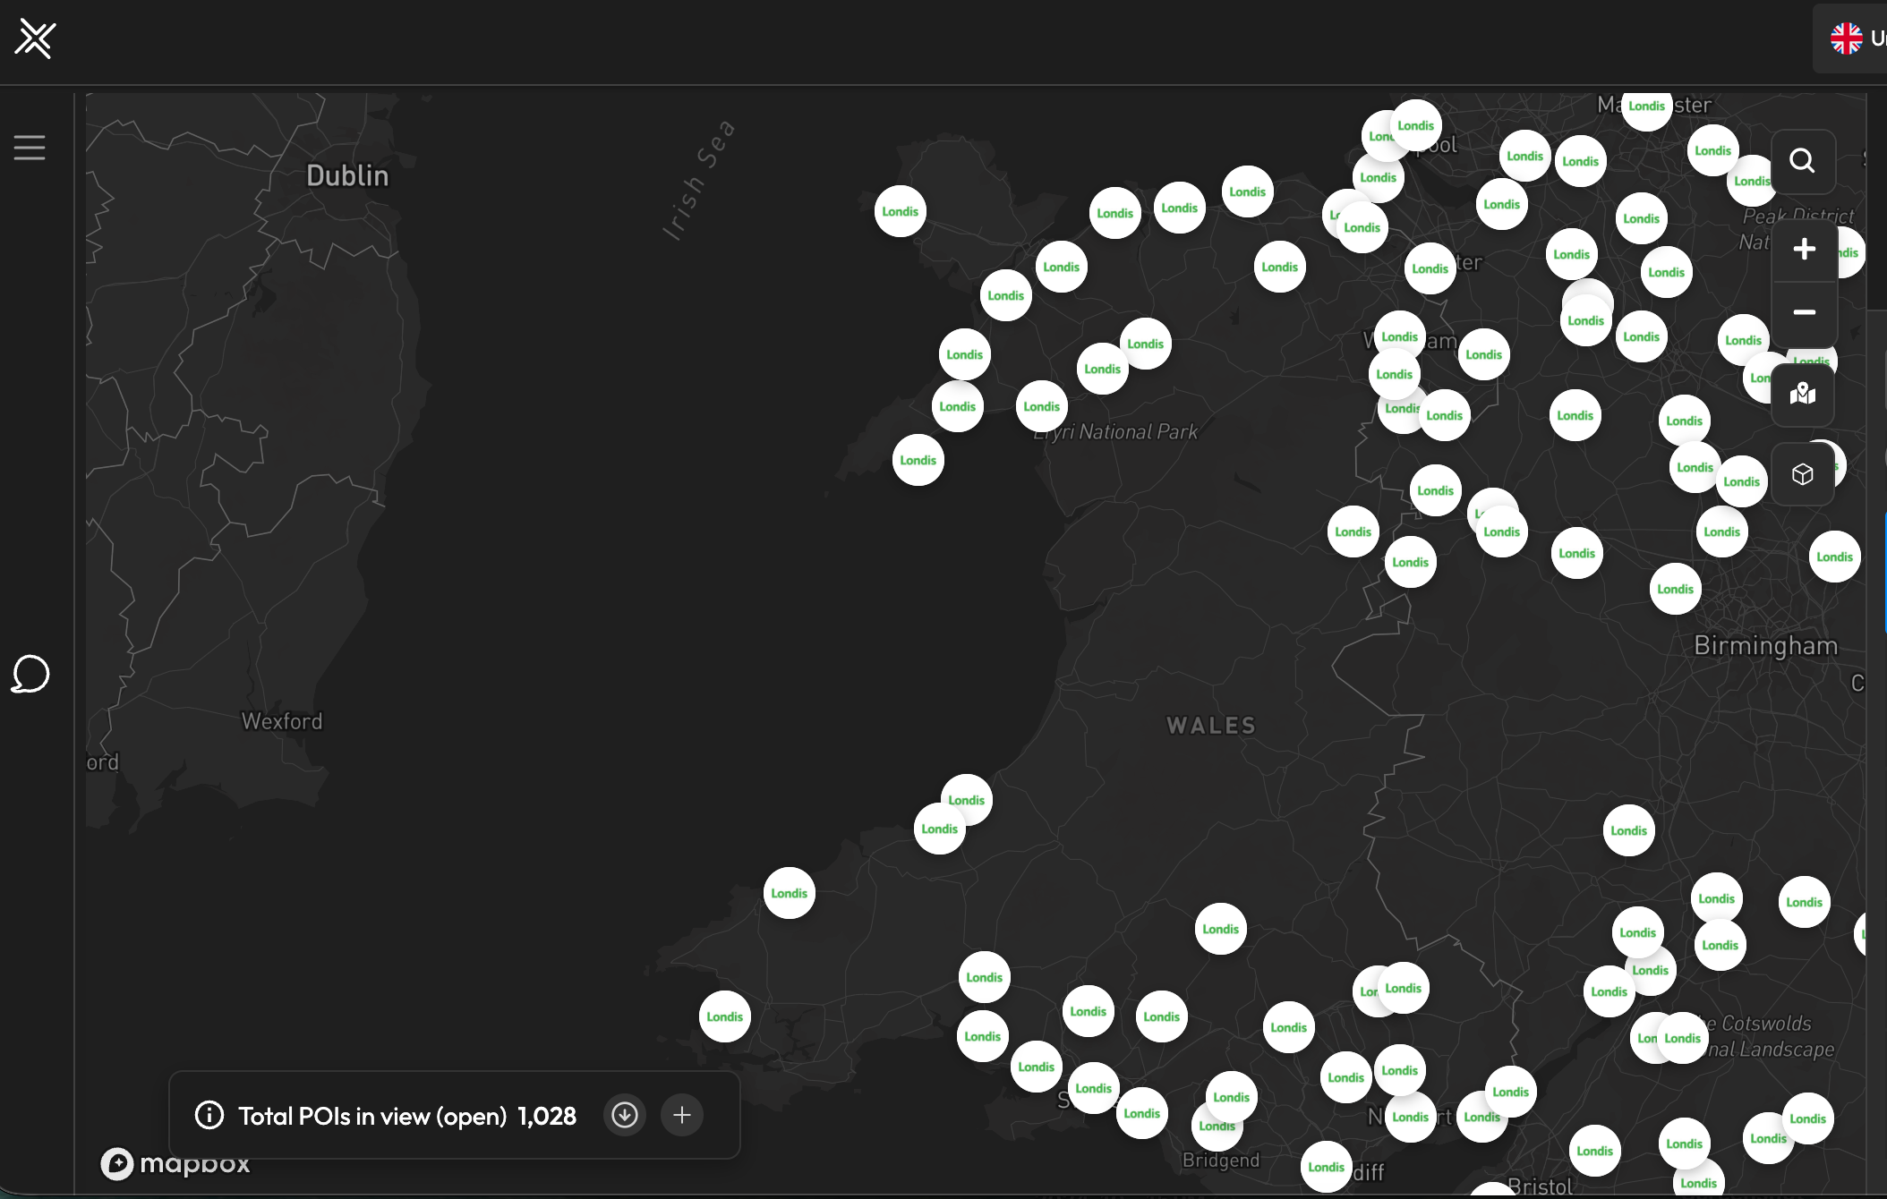Download POIs using the down-arrow button
The image size is (1887, 1199).
(625, 1115)
